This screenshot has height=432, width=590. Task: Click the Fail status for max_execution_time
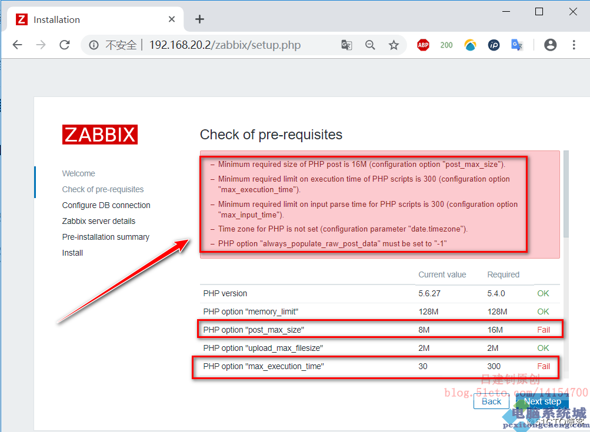tap(544, 366)
